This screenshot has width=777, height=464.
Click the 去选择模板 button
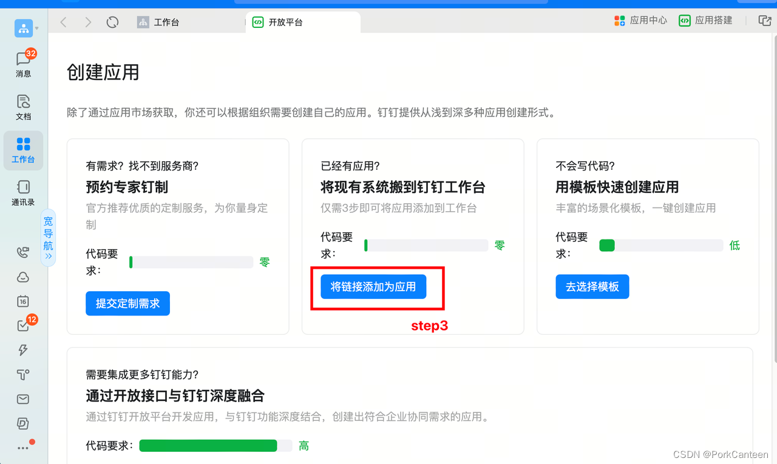tap(592, 287)
